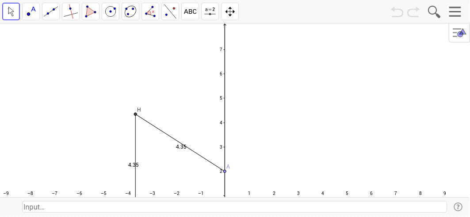Select the Move Graphics View tool
Screen dimensions: 470x217
(230, 11)
